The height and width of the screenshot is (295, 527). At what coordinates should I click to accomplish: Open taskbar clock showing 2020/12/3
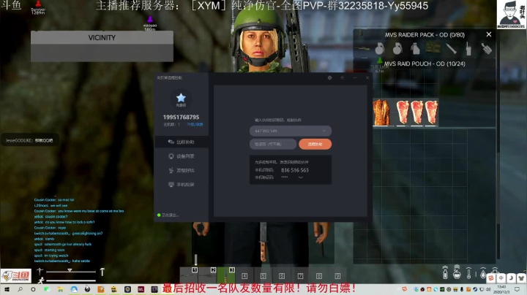pyautogui.click(x=501, y=290)
